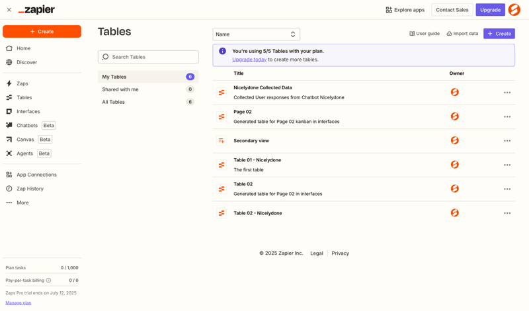Open the Privacy footer link
This screenshot has width=529, height=311.
coord(340,253)
